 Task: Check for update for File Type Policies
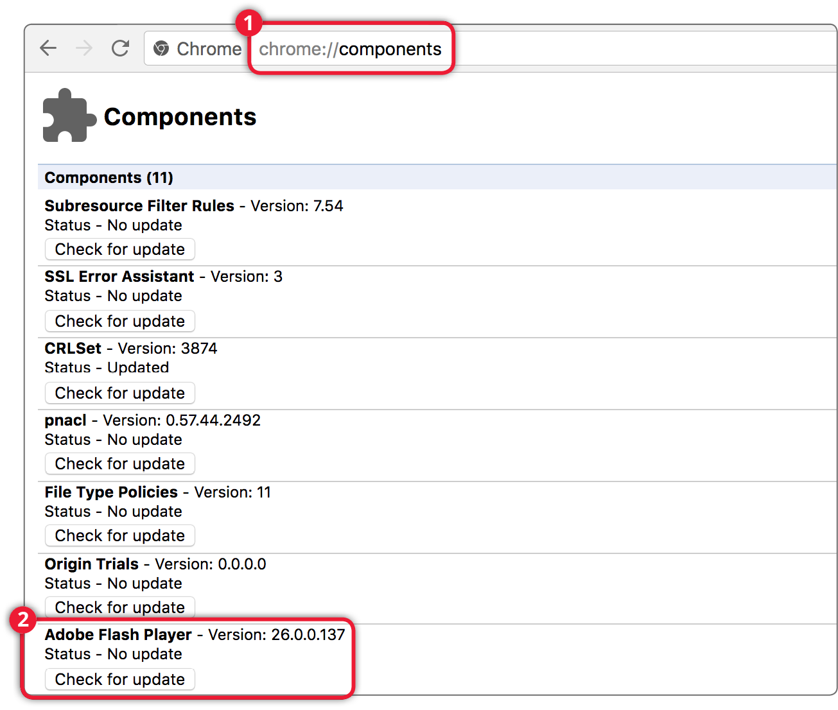click(x=120, y=535)
